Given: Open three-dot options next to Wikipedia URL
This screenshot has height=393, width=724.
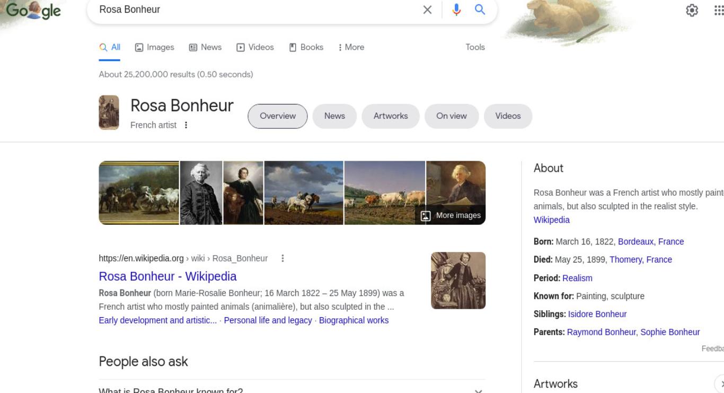Looking at the screenshot, I should click(x=282, y=258).
